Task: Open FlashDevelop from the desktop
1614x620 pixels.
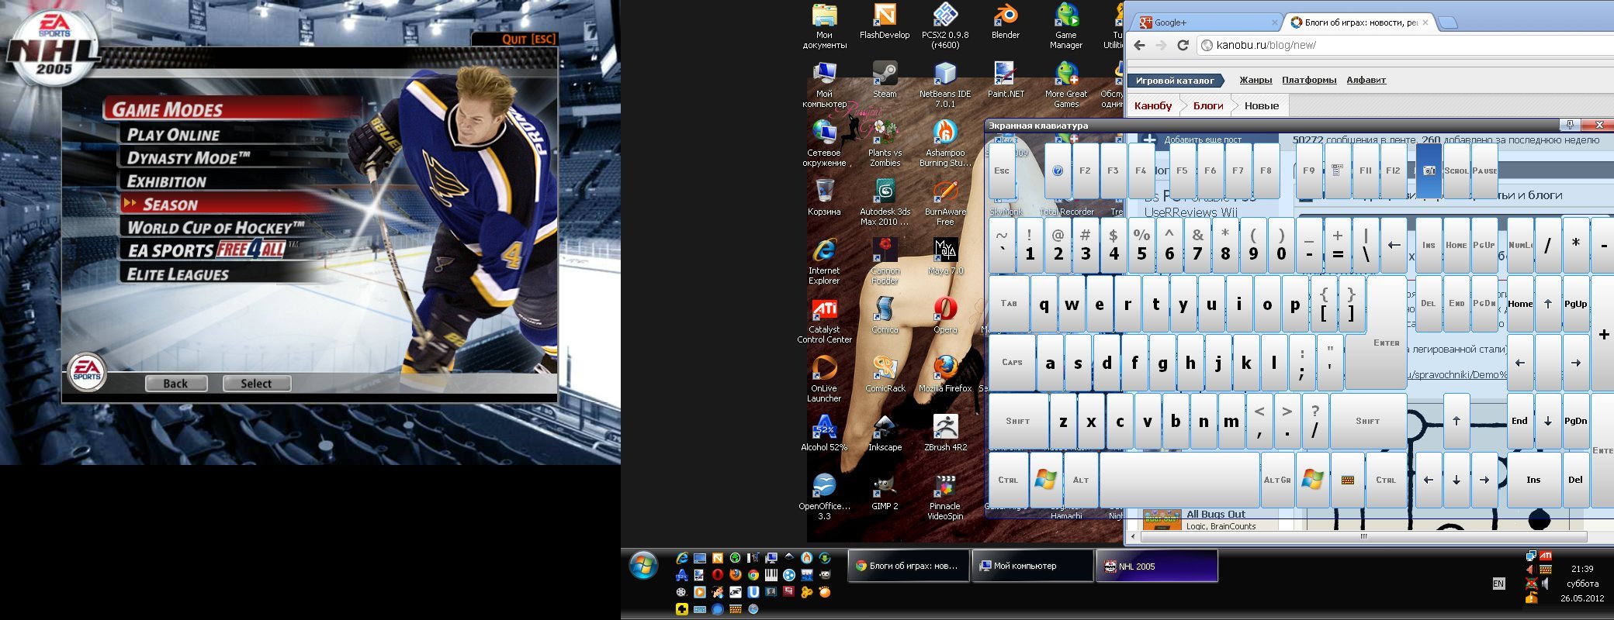Action: [885, 22]
